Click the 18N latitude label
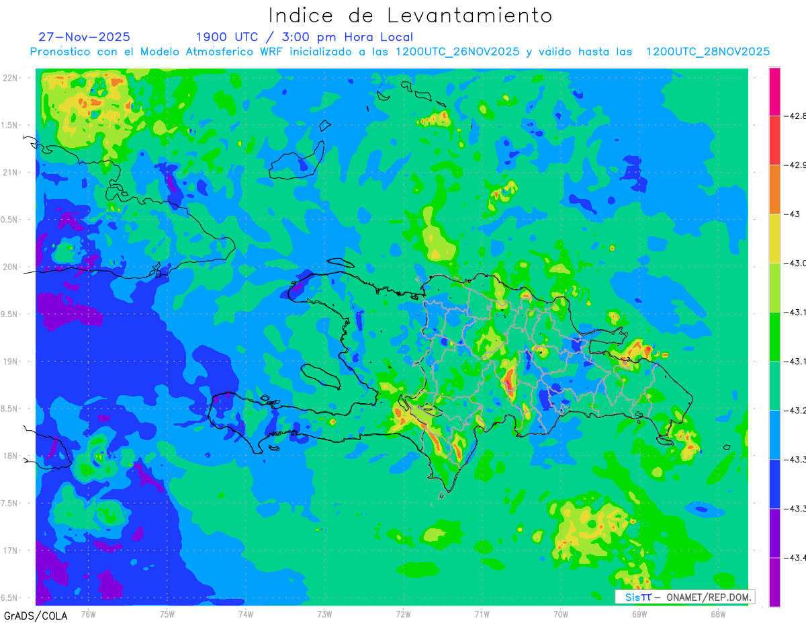The width and height of the screenshot is (806, 623). [x=11, y=456]
